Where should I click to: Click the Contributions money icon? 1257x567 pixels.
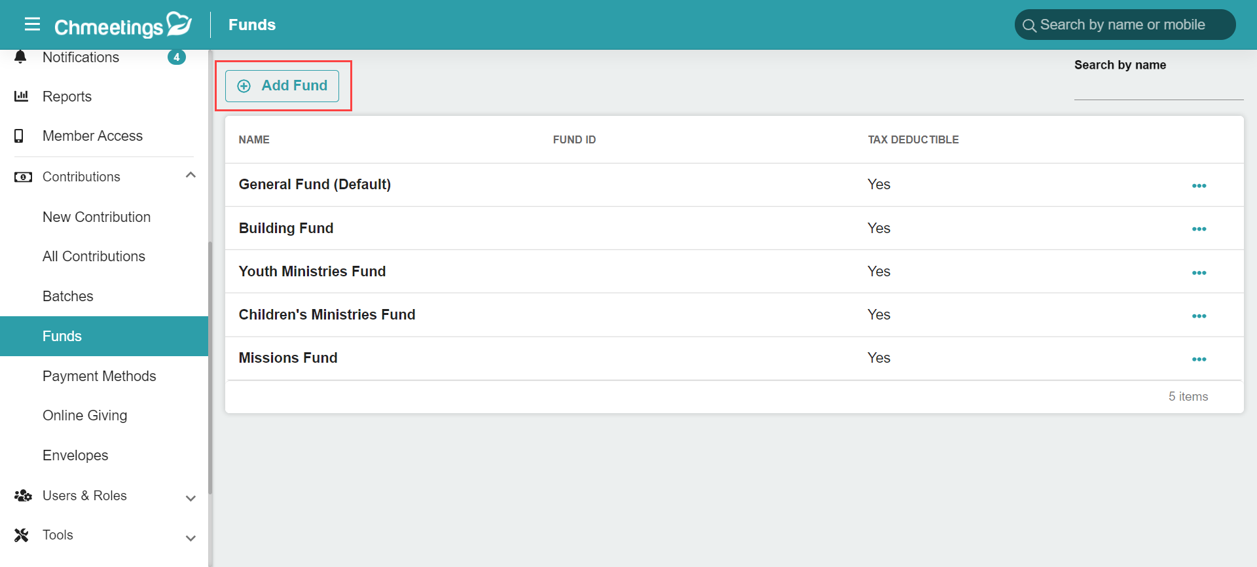(x=23, y=177)
